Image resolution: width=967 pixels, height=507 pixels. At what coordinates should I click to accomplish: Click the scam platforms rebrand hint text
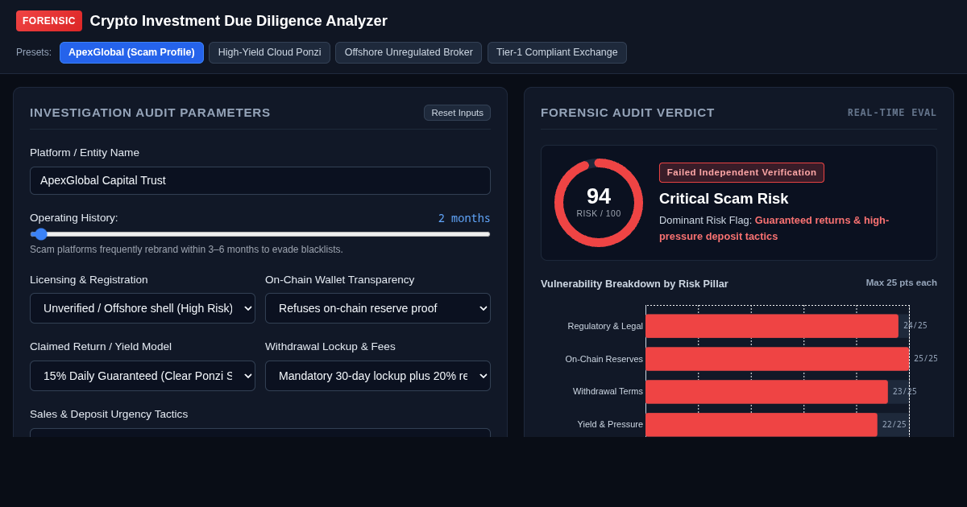(186, 249)
